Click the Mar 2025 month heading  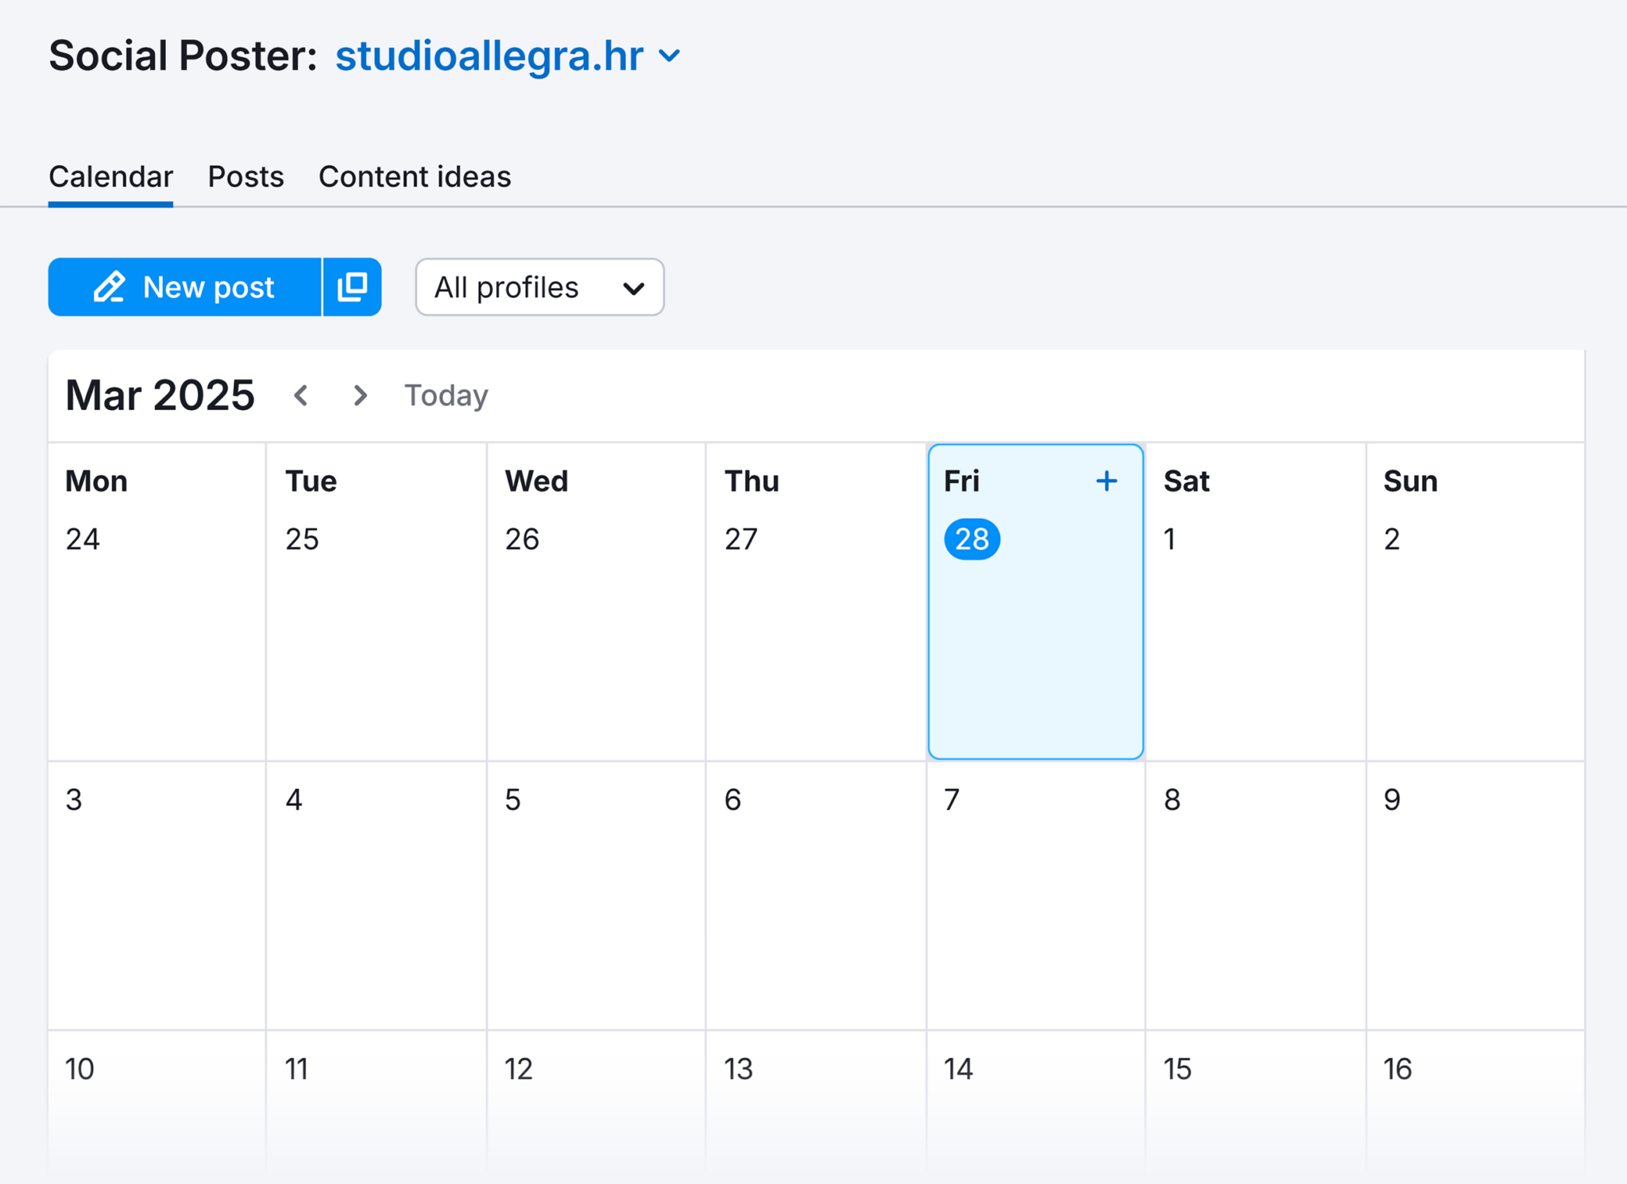160,395
